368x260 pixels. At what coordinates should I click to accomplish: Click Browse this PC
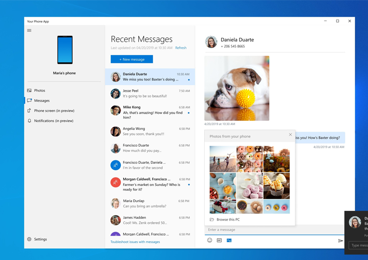pos(228,220)
